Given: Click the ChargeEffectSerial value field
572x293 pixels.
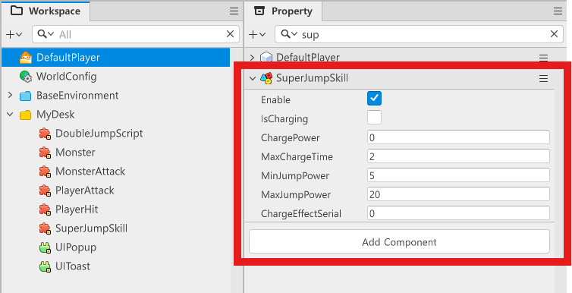Looking at the screenshot, I should point(458,213).
